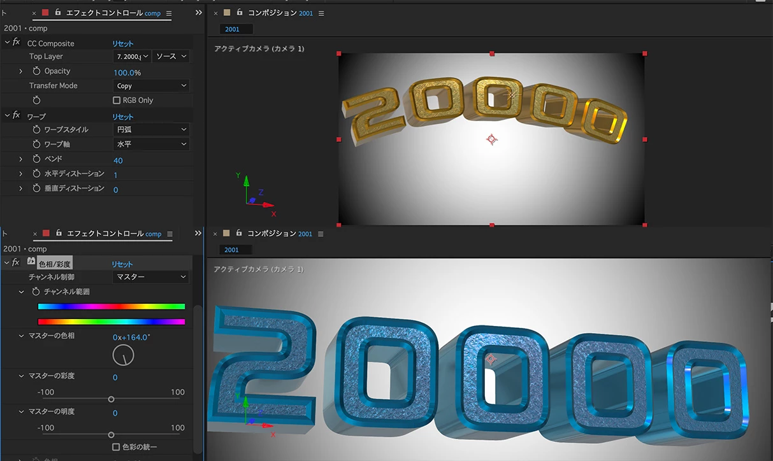The width and height of the screenshot is (773, 461).
Task: Click the ベンド stopwatch icon
Action: [x=36, y=159]
